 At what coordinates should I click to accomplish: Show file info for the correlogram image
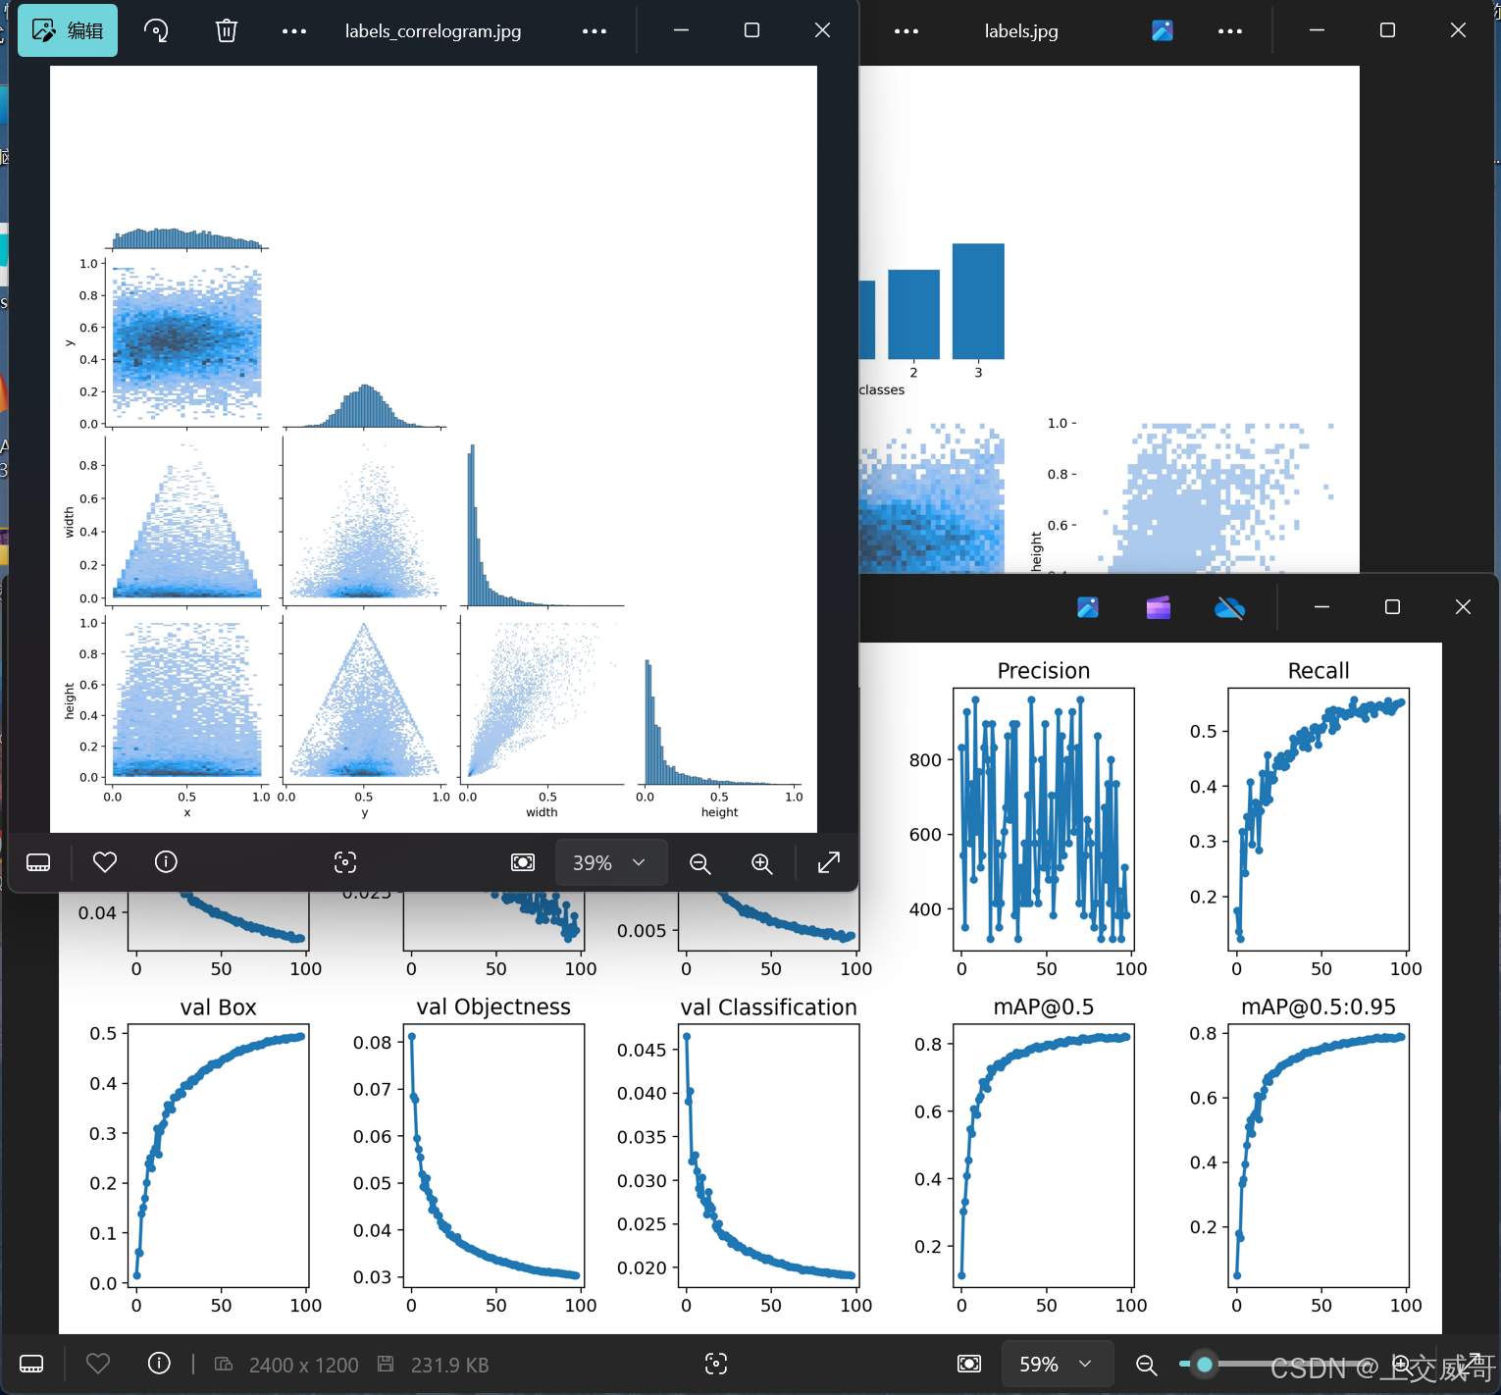click(166, 862)
